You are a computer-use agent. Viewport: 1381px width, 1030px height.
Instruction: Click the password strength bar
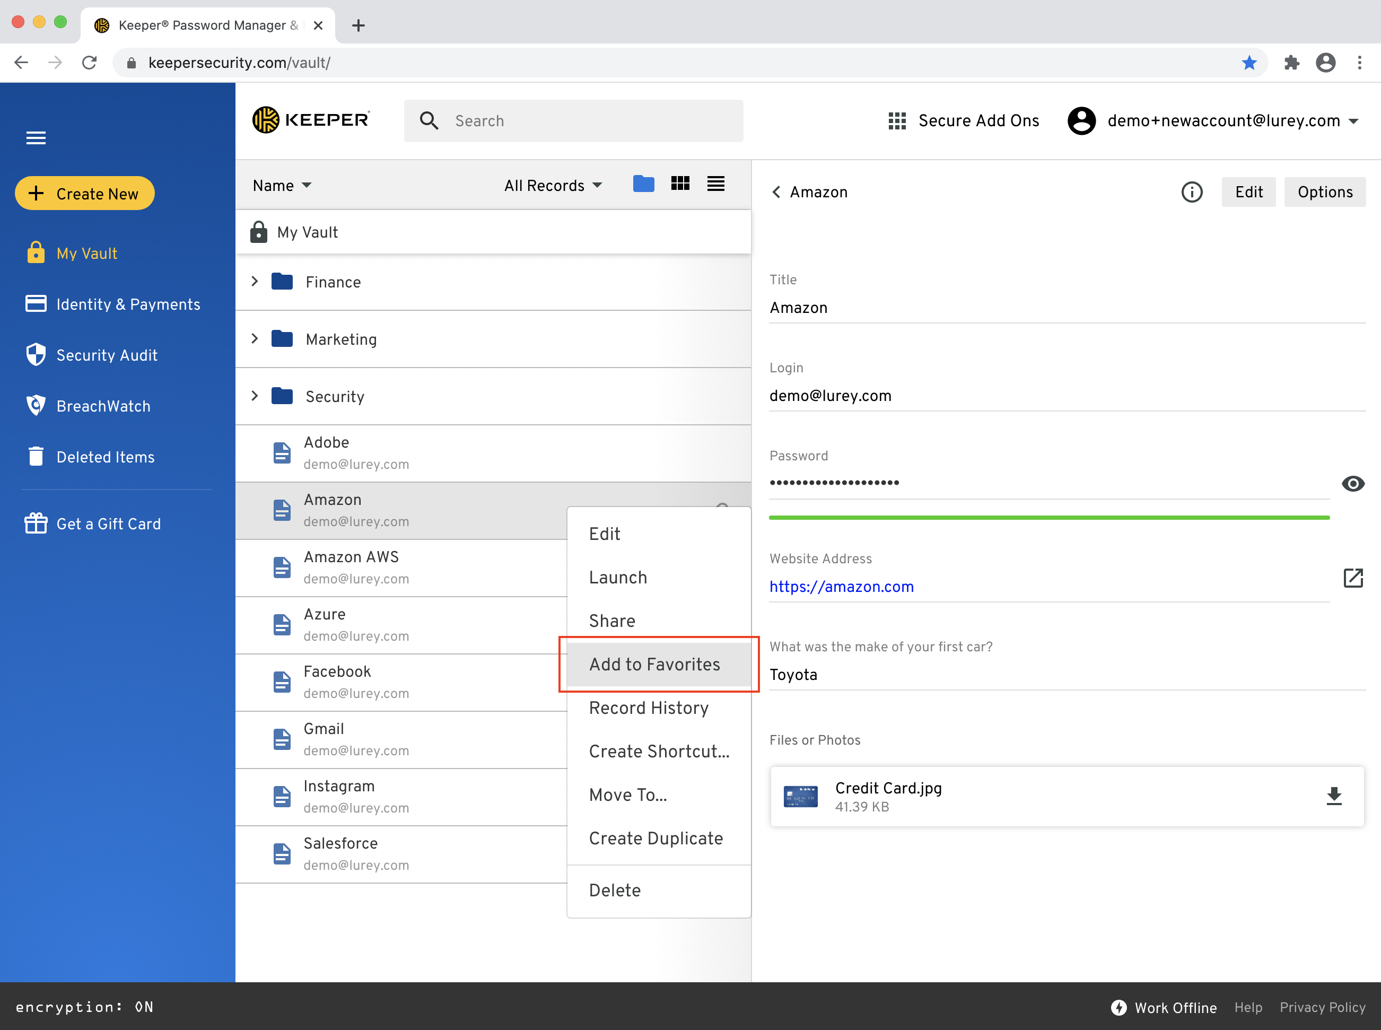(1048, 518)
